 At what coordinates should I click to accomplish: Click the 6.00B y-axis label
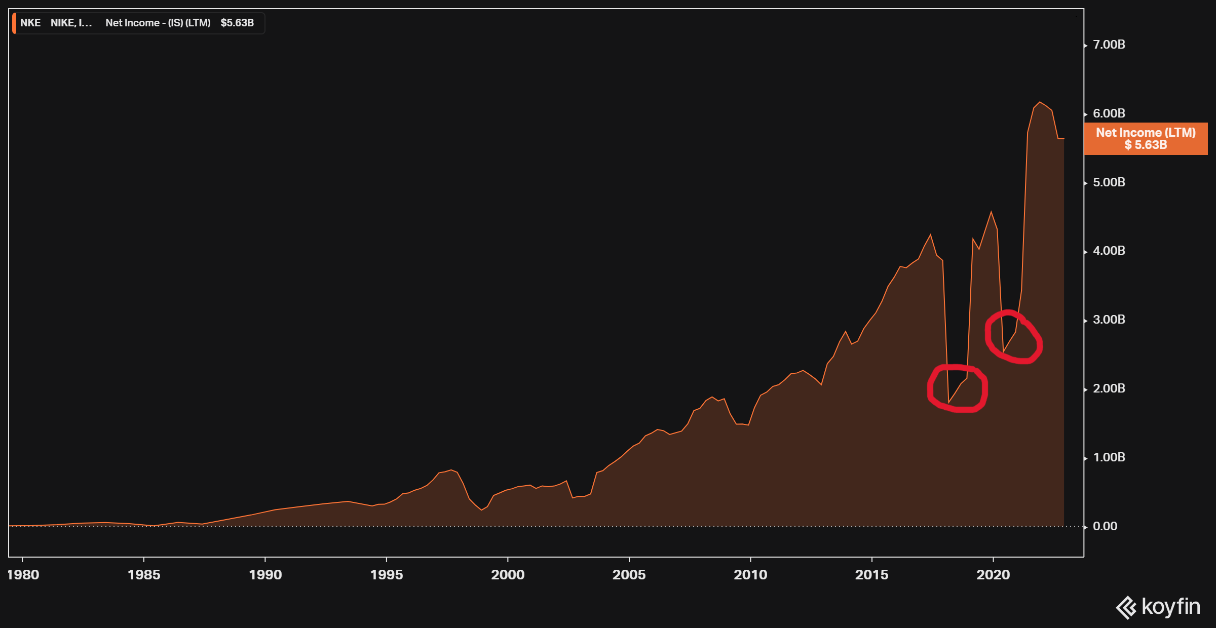click(x=1109, y=113)
